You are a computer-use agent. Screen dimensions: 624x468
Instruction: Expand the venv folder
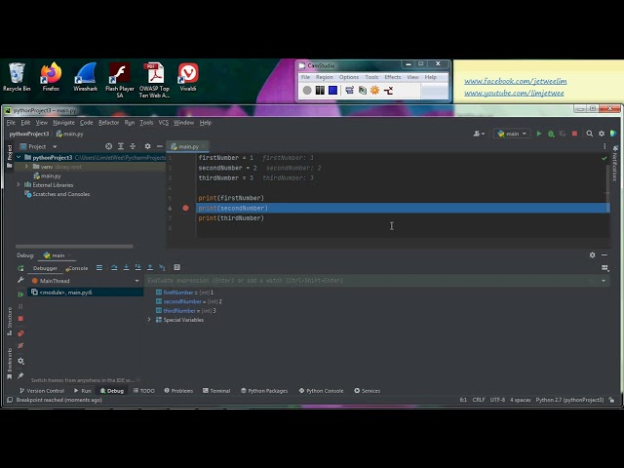tap(26, 167)
